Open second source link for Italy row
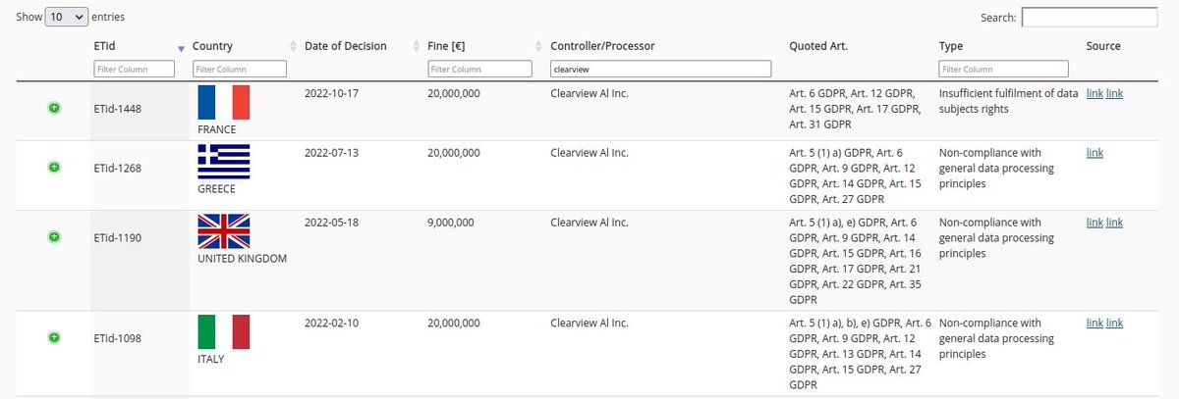1179x399 pixels. 1115,323
